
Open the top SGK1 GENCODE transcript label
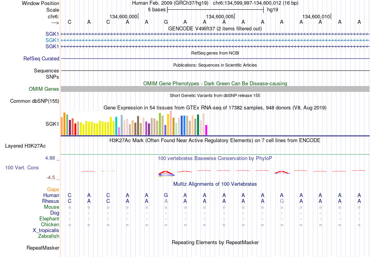click(52, 34)
